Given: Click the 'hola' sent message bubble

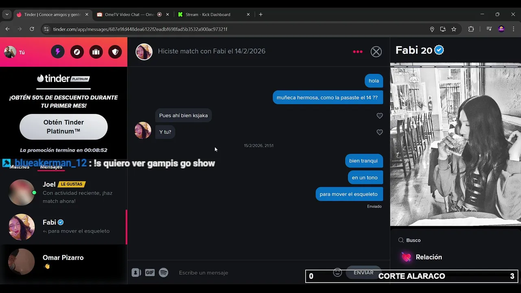Looking at the screenshot, I should (x=374, y=81).
